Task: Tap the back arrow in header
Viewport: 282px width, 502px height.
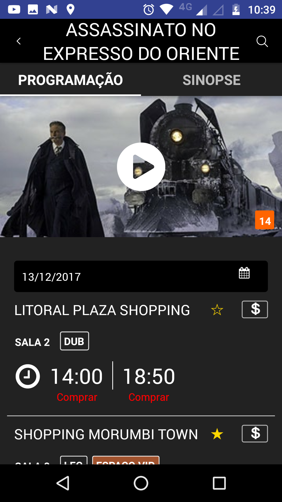Action: [19, 41]
